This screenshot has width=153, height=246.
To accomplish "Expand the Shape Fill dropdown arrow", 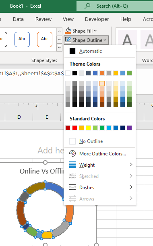I will [95, 31].
